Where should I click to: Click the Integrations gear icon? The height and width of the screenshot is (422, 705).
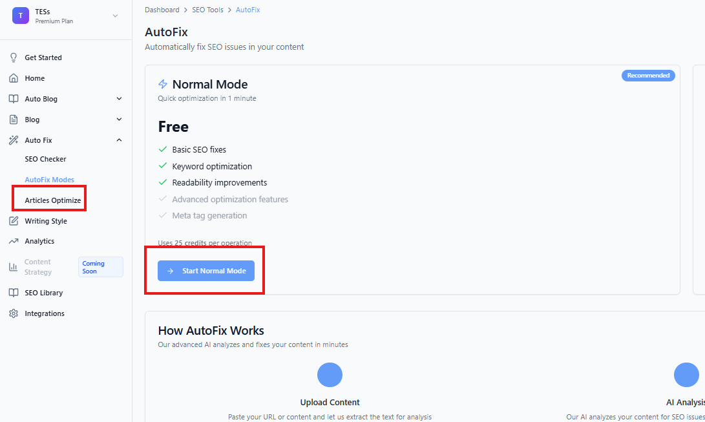coord(14,313)
